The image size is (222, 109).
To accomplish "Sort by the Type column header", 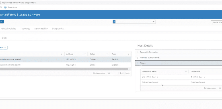I will coord(114,54).
